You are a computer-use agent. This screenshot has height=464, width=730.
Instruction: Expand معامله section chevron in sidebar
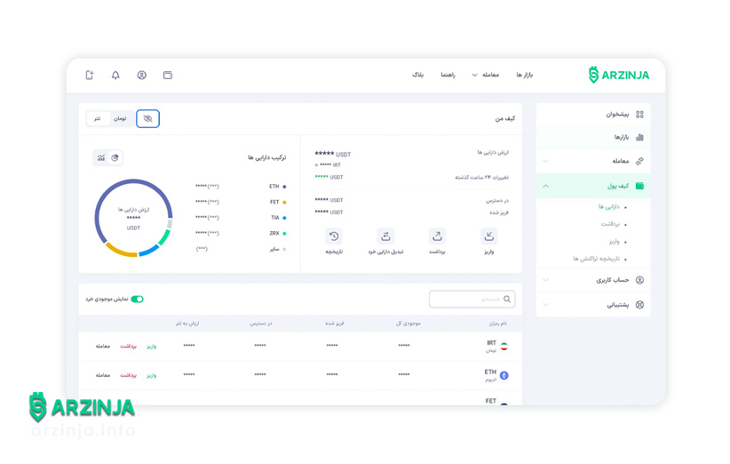[545, 161]
